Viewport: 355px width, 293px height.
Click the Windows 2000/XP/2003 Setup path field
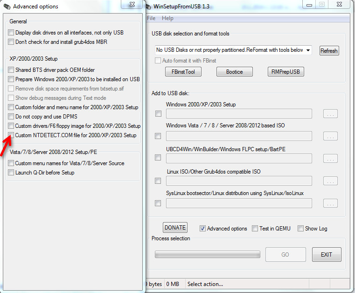239,114
